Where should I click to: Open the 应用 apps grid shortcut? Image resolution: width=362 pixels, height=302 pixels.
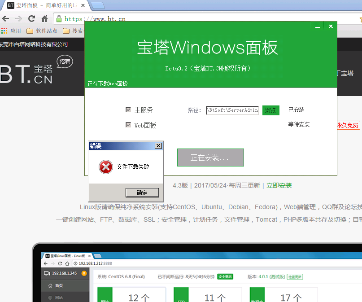(x=11, y=31)
